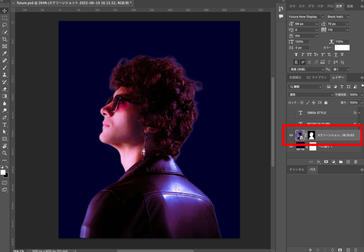Hide the screenshot 16.15.52 layer
This screenshot has height=252, width=364.
pos(291,135)
